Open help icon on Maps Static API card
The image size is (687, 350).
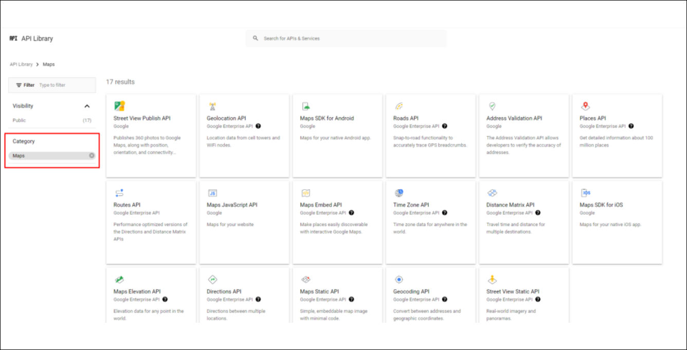point(351,299)
